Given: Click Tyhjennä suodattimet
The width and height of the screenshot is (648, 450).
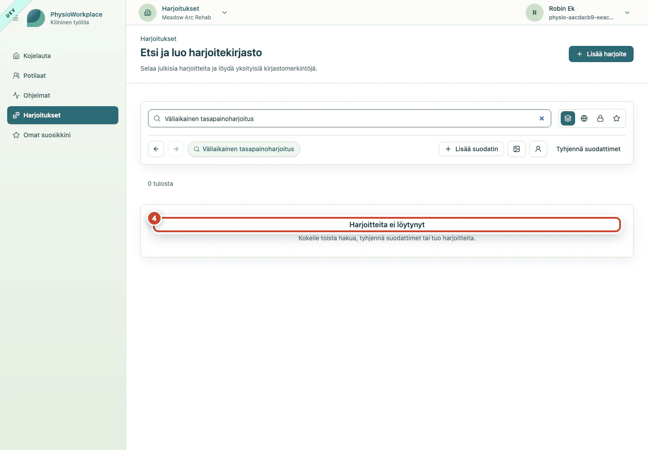Looking at the screenshot, I should click(x=588, y=149).
